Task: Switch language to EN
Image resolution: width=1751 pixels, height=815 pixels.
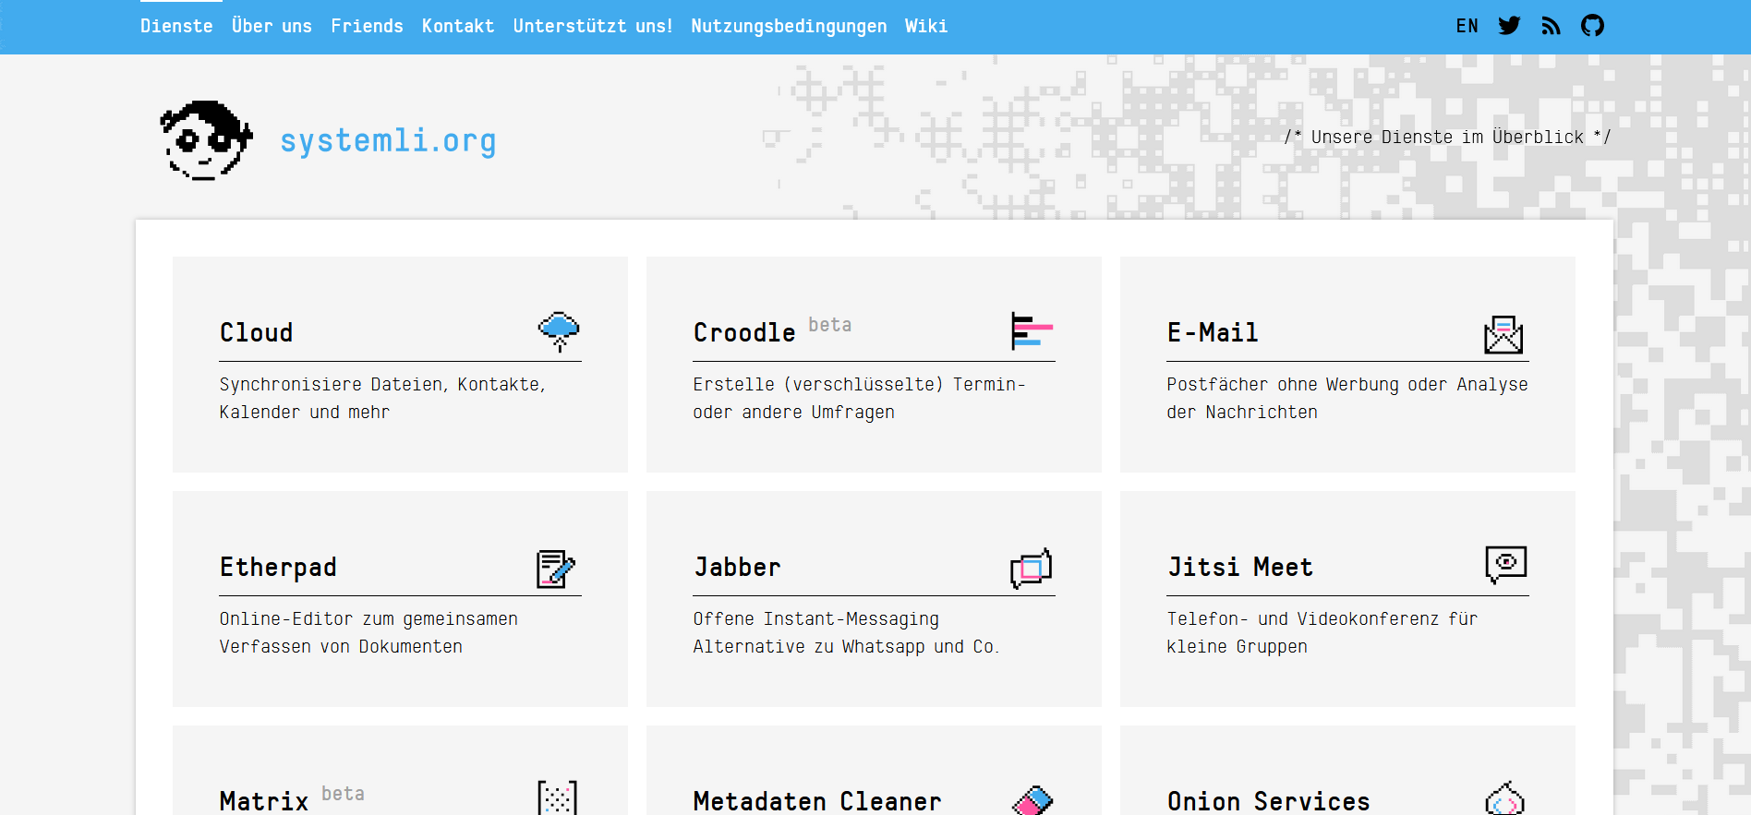Action: tap(1467, 26)
